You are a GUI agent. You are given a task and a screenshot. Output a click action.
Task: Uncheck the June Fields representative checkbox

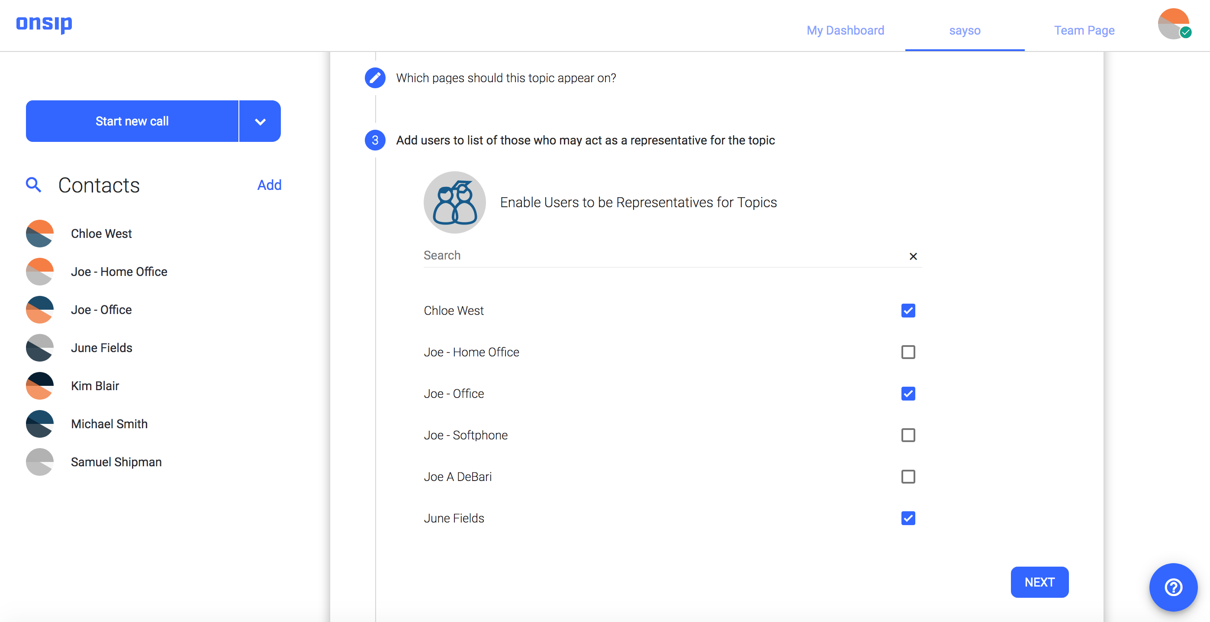908,518
